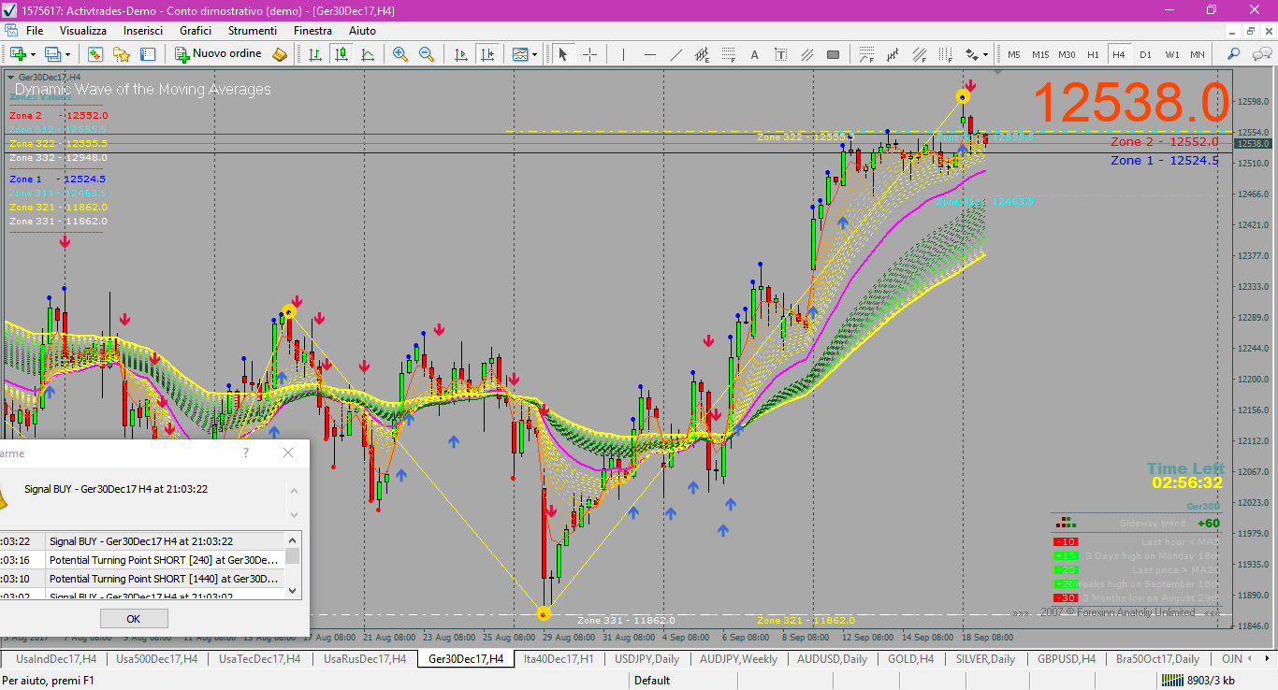Image resolution: width=1278 pixels, height=690 pixels.
Task: Click the MetaEditor yellow book icon
Action: point(280,54)
